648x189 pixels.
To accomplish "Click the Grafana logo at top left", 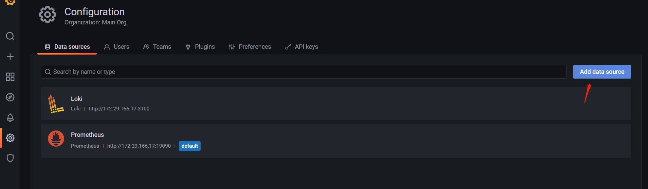I will click(x=10, y=2).
